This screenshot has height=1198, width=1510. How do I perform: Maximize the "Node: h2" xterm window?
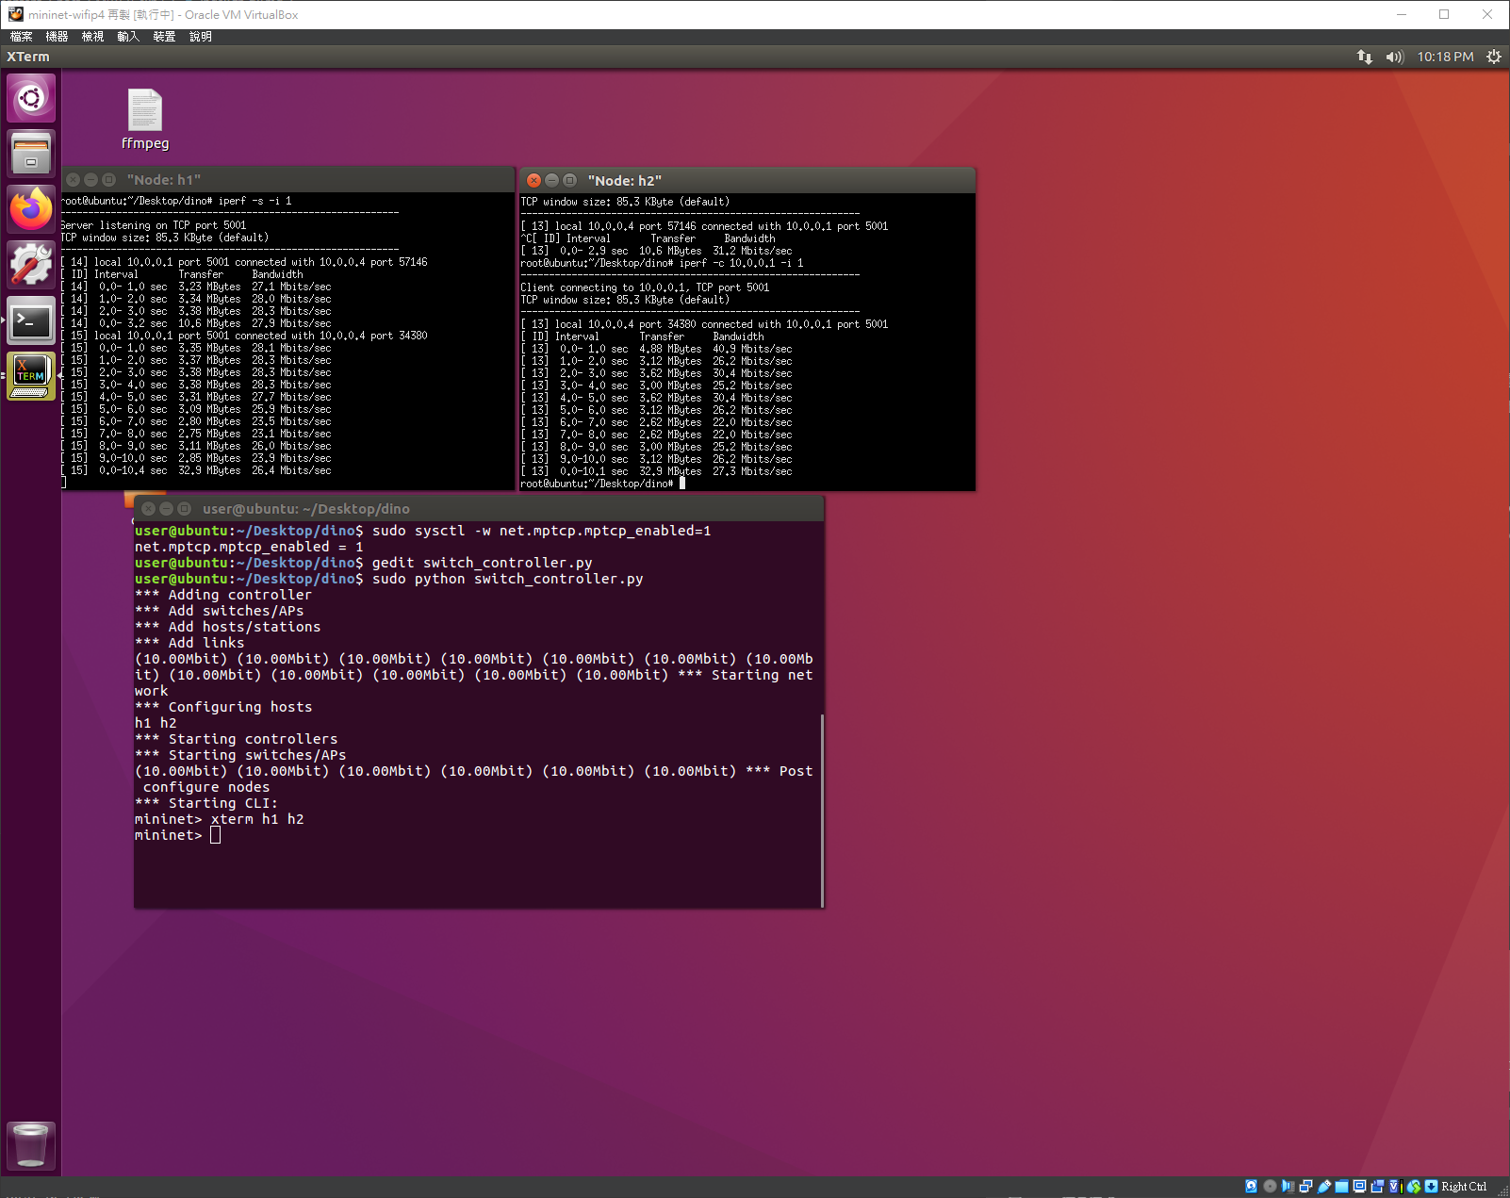point(570,180)
